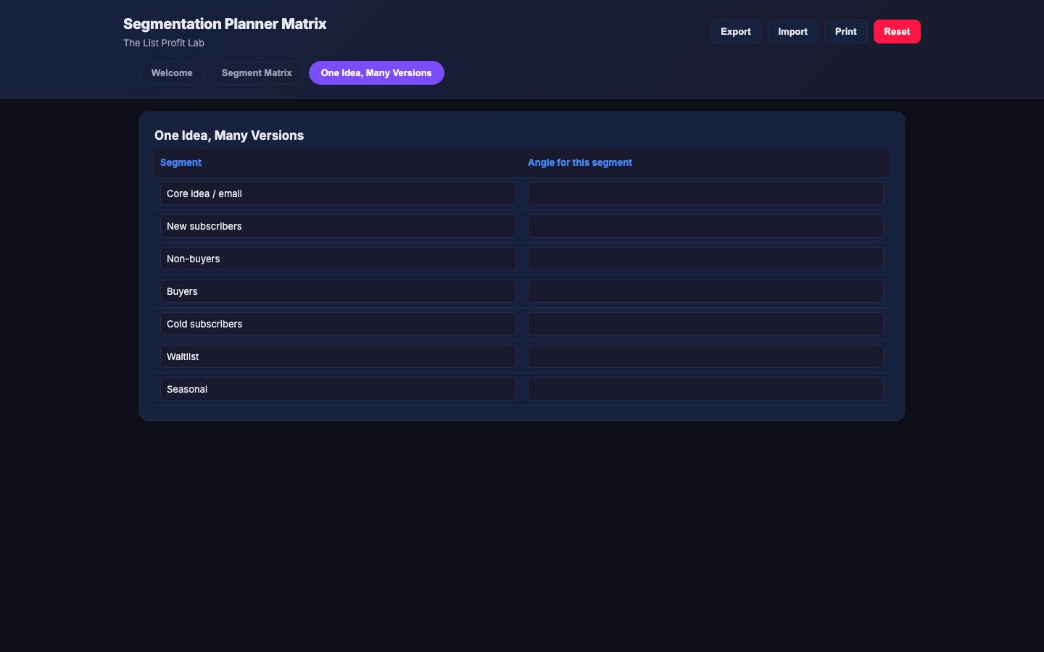Click the Non-buyers segment field
Image resolution: width=1044 pixels, height=652 pixels.
click(x=338, y=259)
